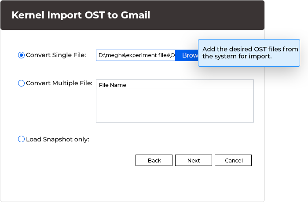Select the Convert Single File radio button
This screenshot has width=308, height=202.
[21, 55]
